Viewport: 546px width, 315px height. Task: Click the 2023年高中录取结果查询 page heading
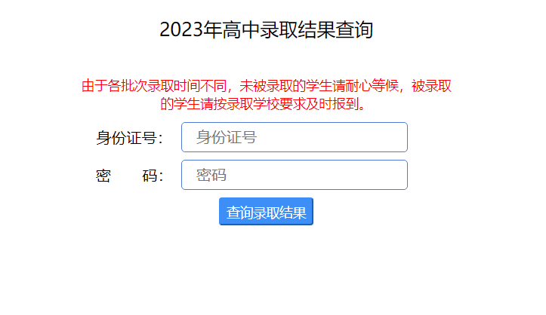point(267,30)
